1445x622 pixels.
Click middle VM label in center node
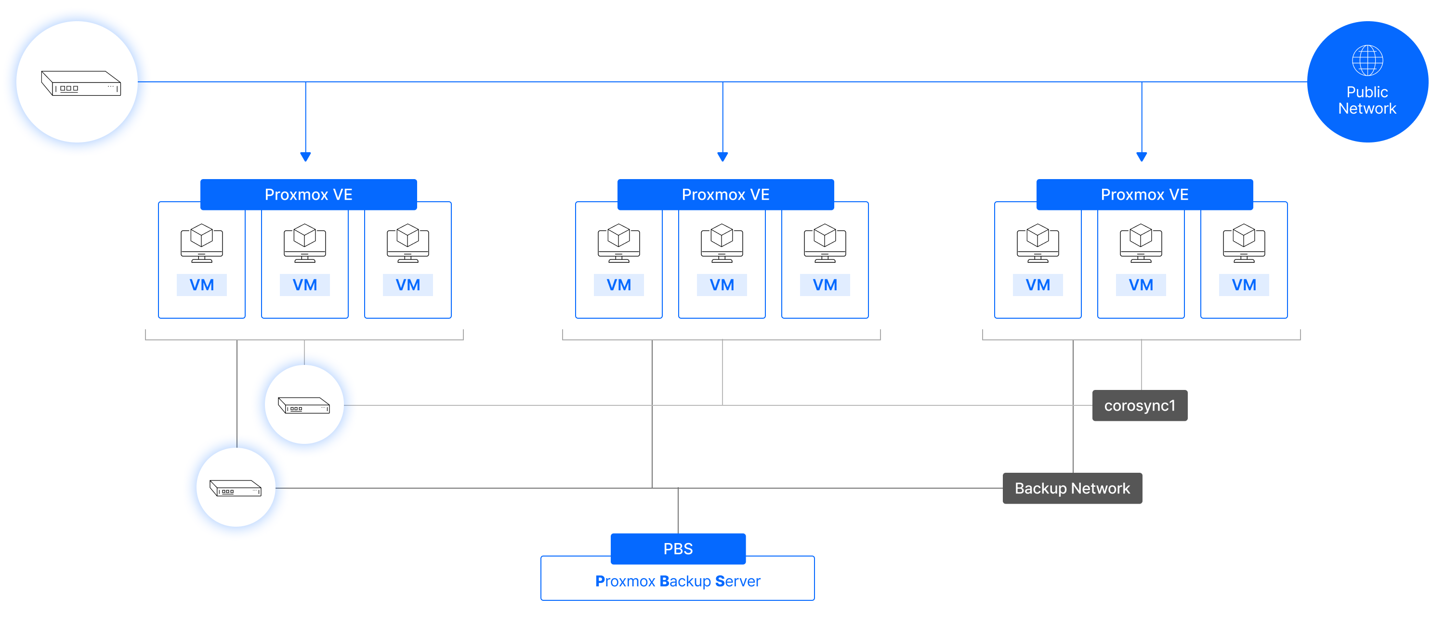point(722,285)
